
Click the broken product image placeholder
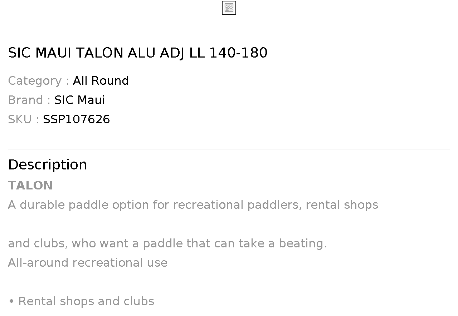click(229, 8)
